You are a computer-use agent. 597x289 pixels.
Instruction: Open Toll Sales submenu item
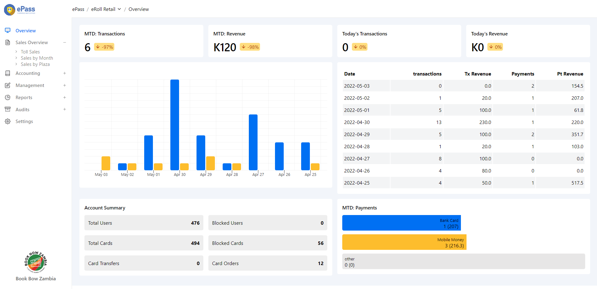pos(30,52)
